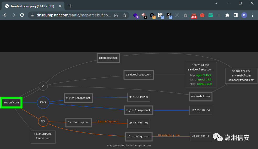Open the green code window extension
Screen dimensions: 258x149
point(210,15)
